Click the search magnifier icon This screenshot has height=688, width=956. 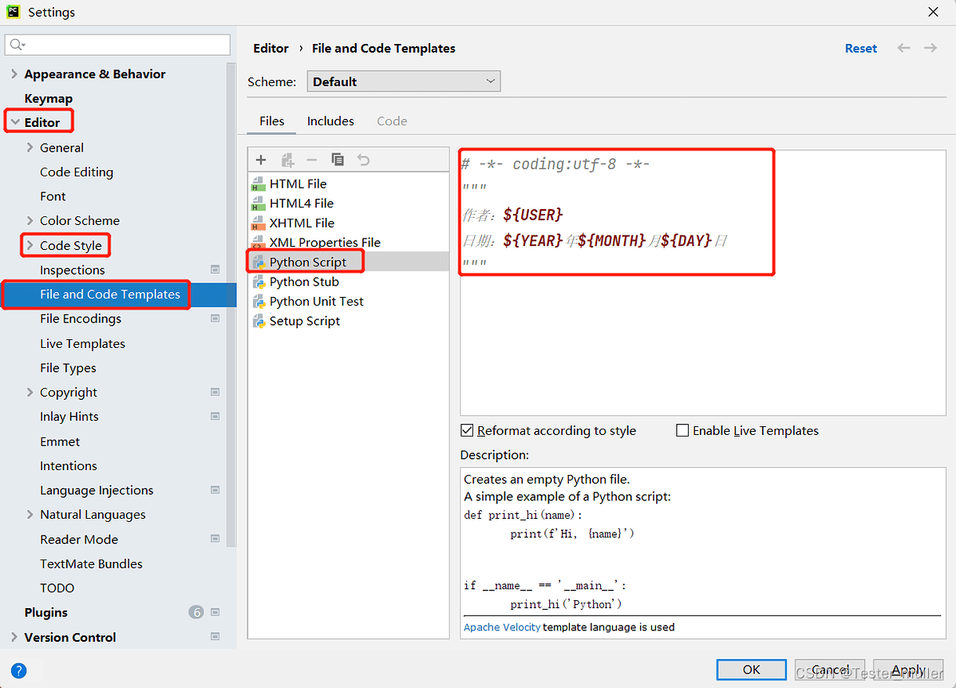tap(17, 45)
